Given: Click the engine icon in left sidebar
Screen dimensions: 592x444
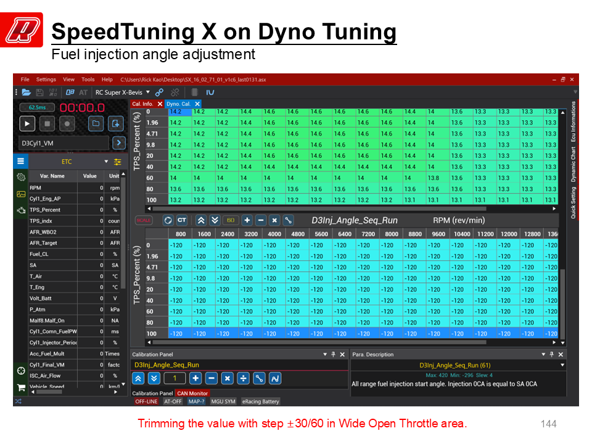Looking at the screenshot, I should (21, 210).
